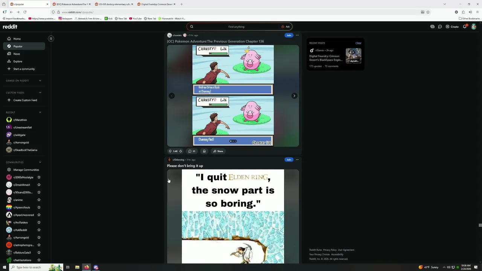This screenshot has height=271, width=482.
Task: Favorite r/90sand2000s with star
Action: [x=39, y=192]
